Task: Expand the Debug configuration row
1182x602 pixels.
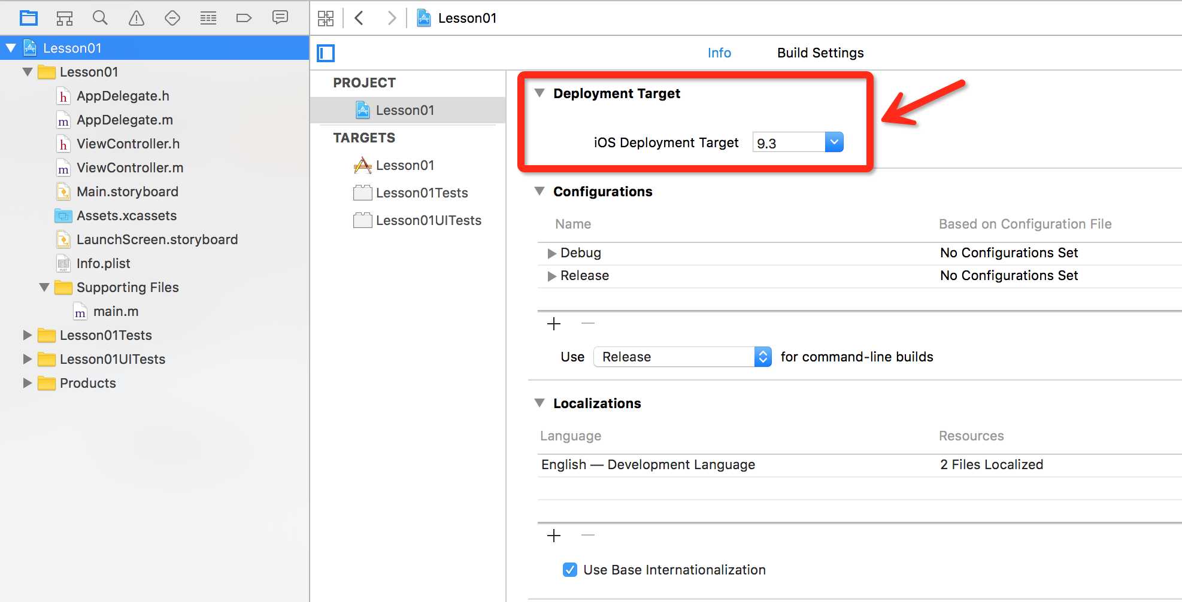Action: [551, 253]
